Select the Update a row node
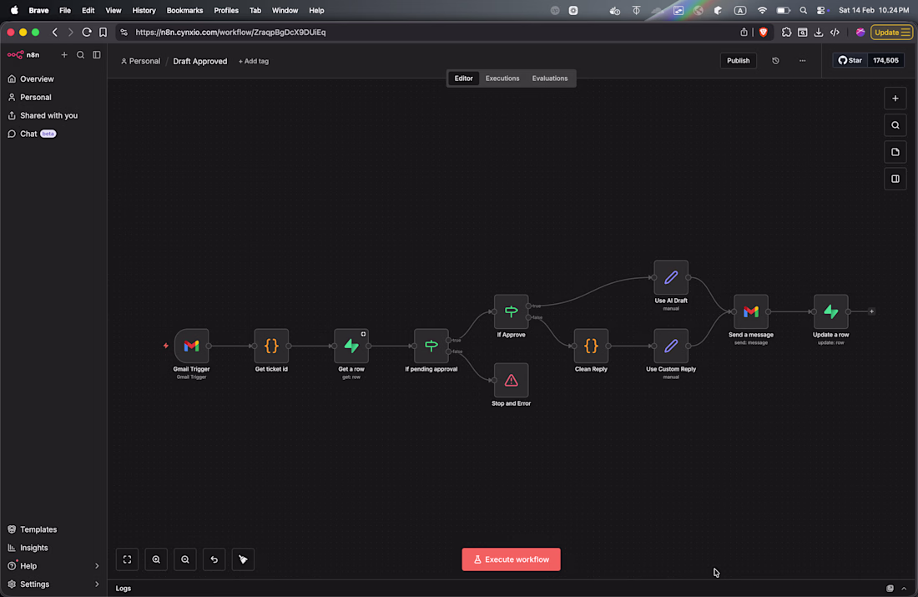The width and height of the screenshot is (918, 597). coord(830,311)
